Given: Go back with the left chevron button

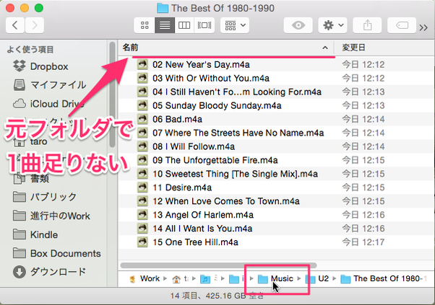Looking at the screenshot, I should coord(15,25).
